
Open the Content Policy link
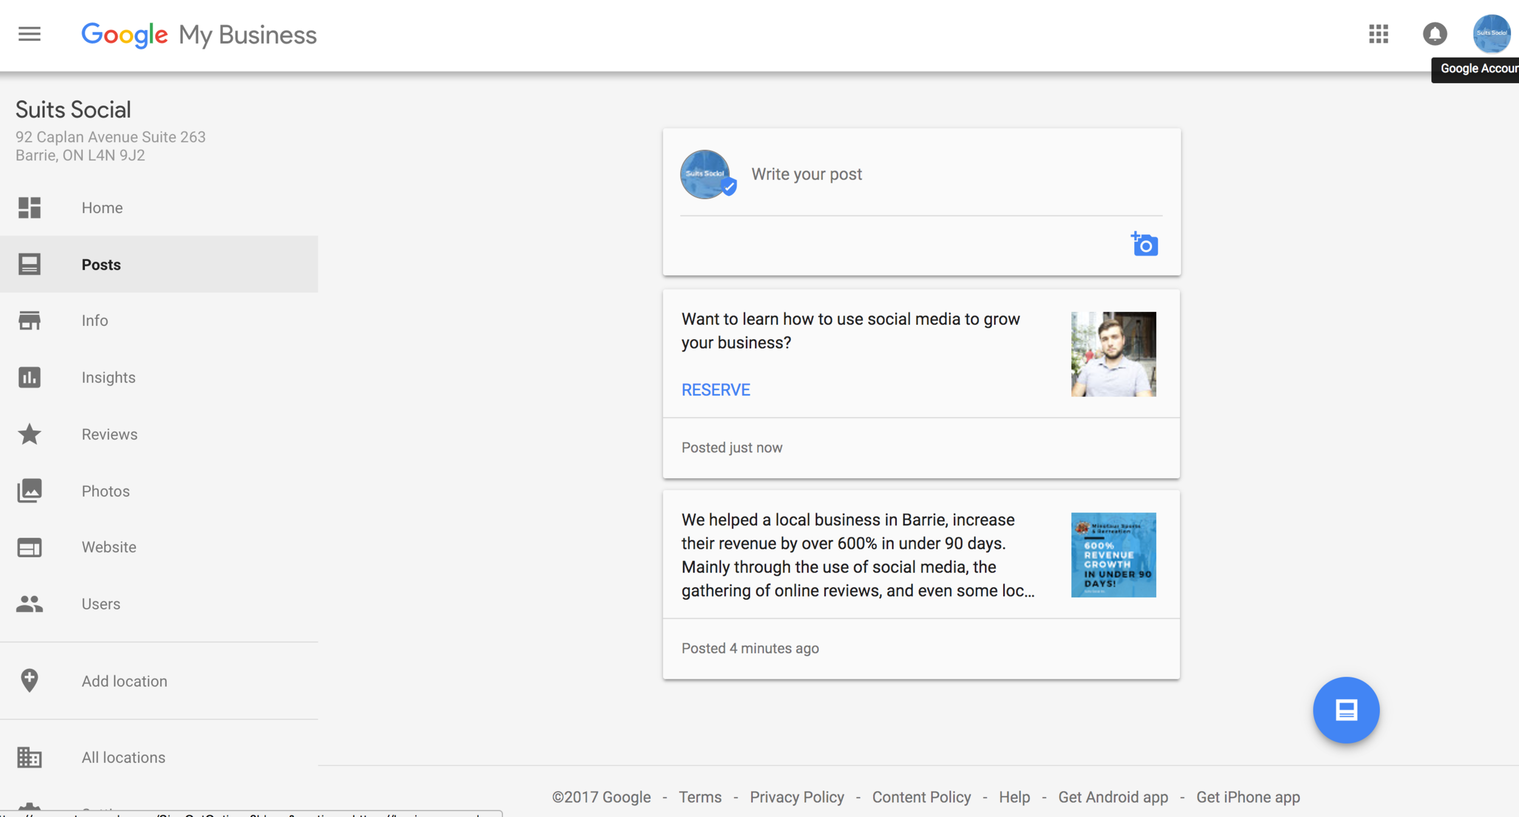[x=921, y=797]
